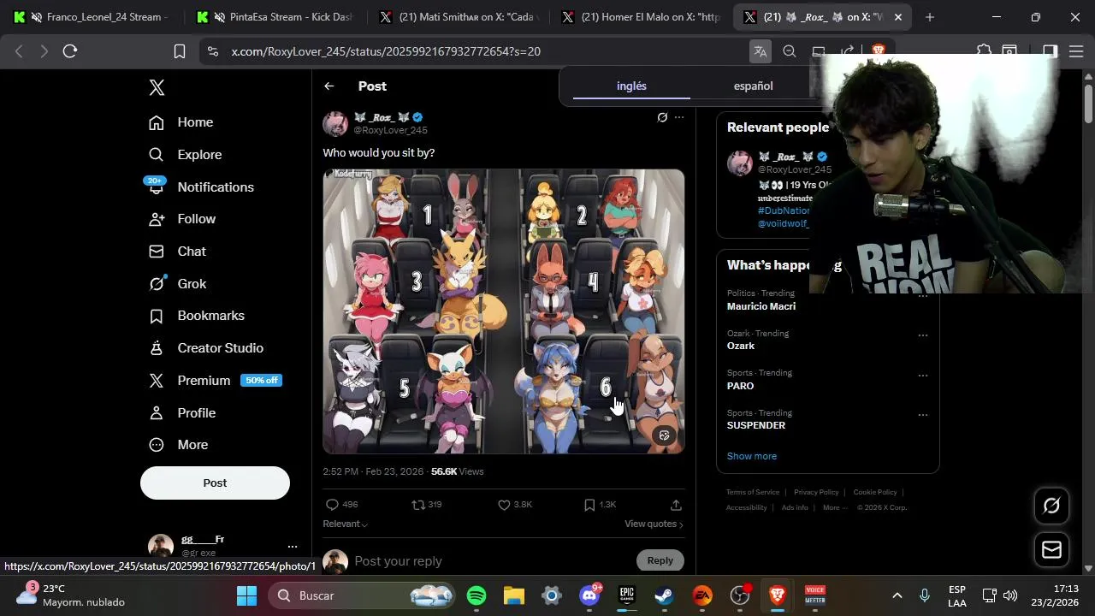Click image edit icon on photo corner

click(x=665, y=435)
